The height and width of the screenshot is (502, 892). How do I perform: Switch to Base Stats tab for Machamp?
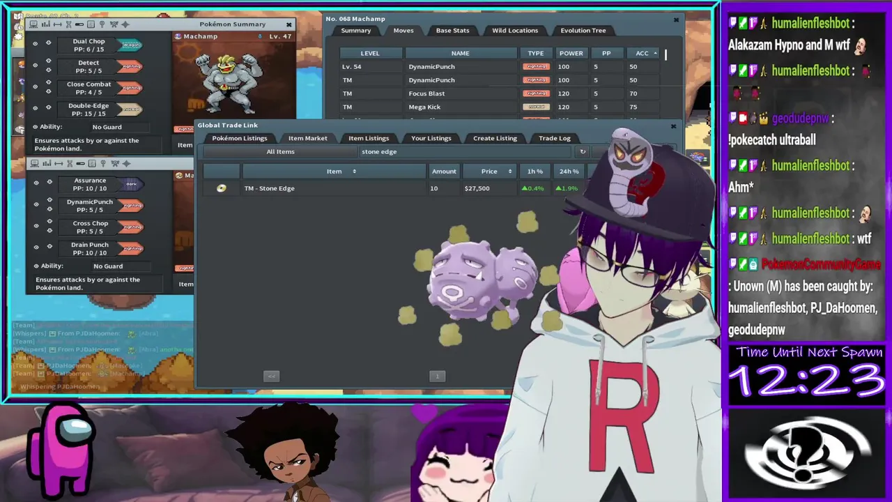[x=452, y=30]
